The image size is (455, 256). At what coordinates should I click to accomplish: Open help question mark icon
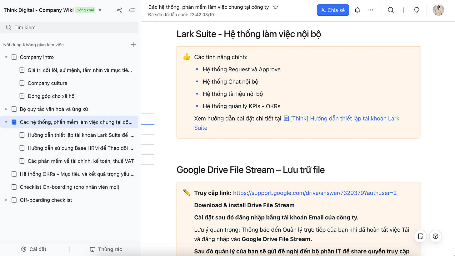(x=436, y=236)
